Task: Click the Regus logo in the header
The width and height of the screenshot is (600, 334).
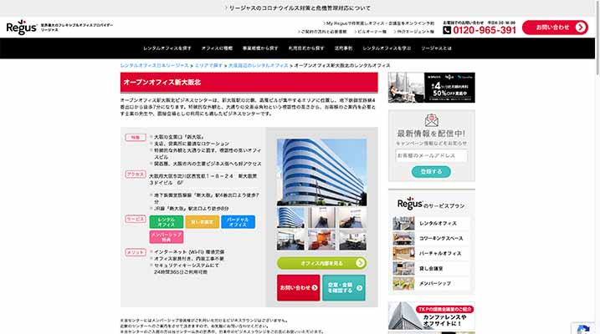Action: [x=22, y=27]
